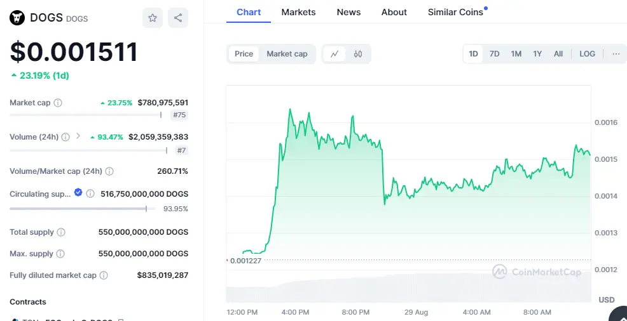Click the Contracts heading
627x321 pixels.
(x=28, y=302)
